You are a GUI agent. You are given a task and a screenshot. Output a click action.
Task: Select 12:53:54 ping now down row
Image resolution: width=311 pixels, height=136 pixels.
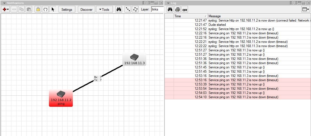click(x=238, y=89)
